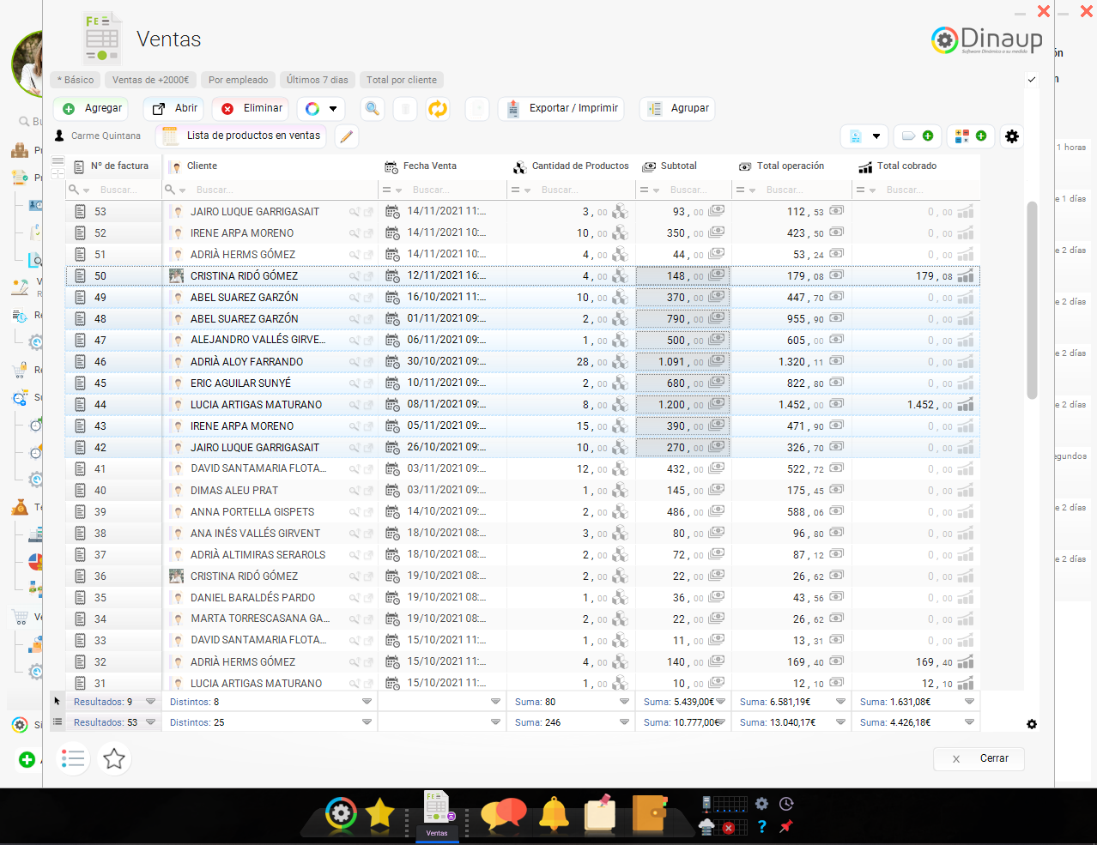
Task: Expand the Resultados: 9 summary dropdown
Action: [151, 702]
